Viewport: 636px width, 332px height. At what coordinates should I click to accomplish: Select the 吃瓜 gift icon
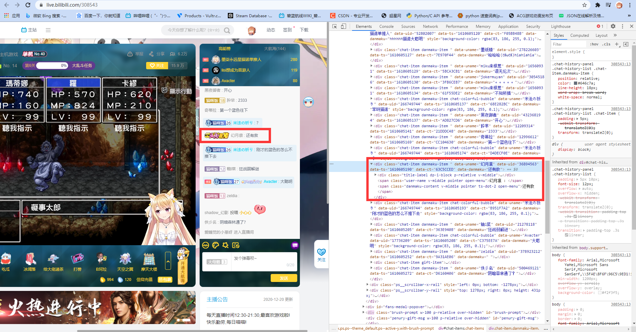6,259
